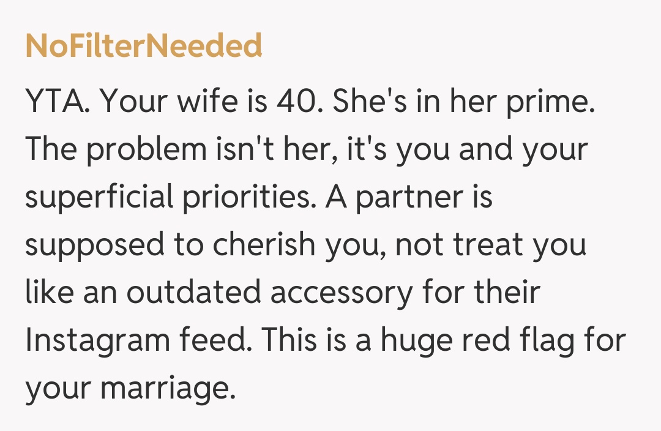Click the word "like" before "an outdated"
The image size is (661, 431).
[x=48, y=293]
